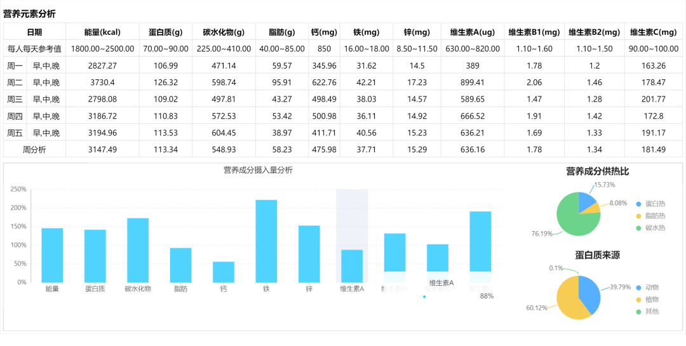Screen dimensions: 686x346
Task: Click the 维生素C bar in the intake chart
Action: (x=481, y=247)
